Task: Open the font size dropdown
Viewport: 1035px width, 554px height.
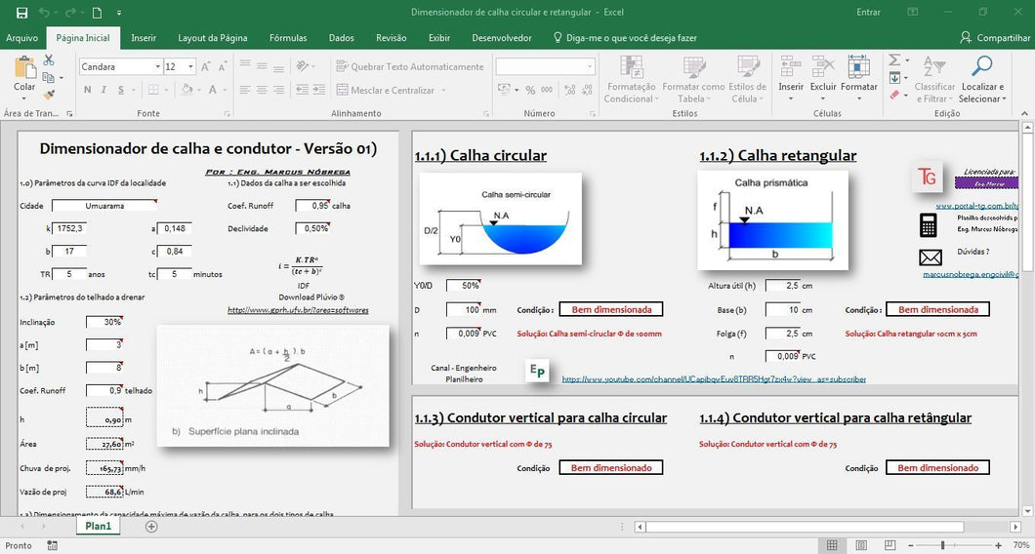Action: point(190,67)
